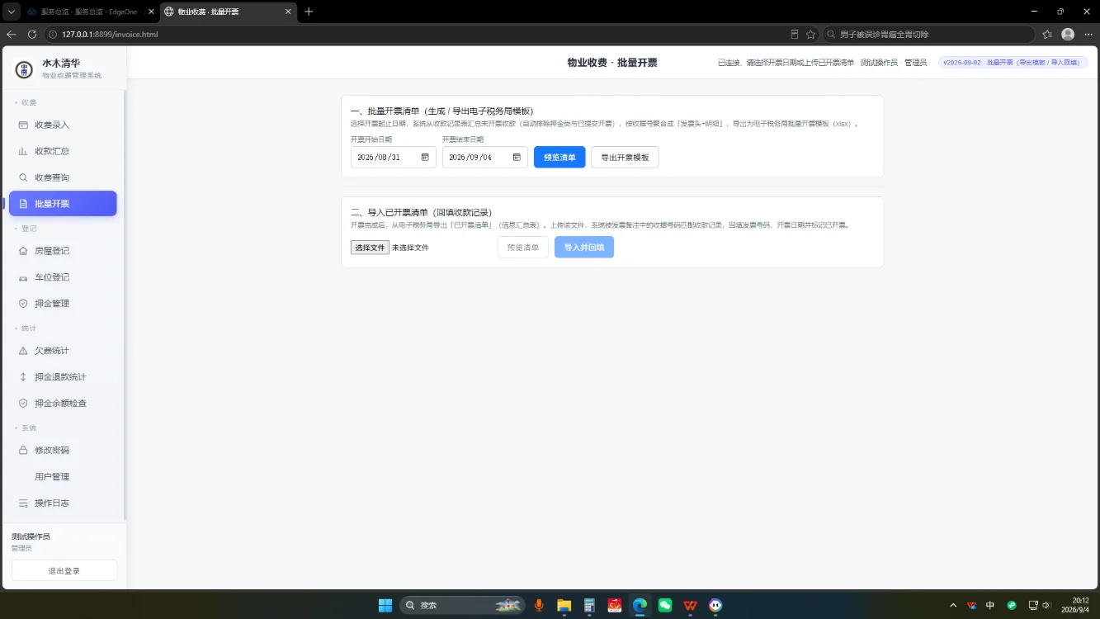Open calendar picker for 开票开始日期

pyautogui.click(x=425, y=157)
